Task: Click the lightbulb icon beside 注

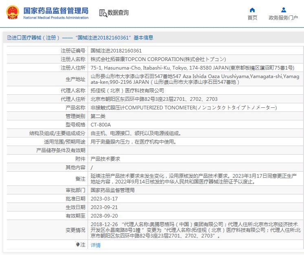Action: pyautogui.click(x=78, y=245)
